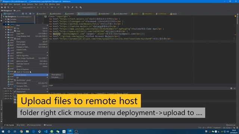Open the New submenu in the context menu
This screenshot has width=239, height=134.
pyautogui.click(x=31, y=25)
